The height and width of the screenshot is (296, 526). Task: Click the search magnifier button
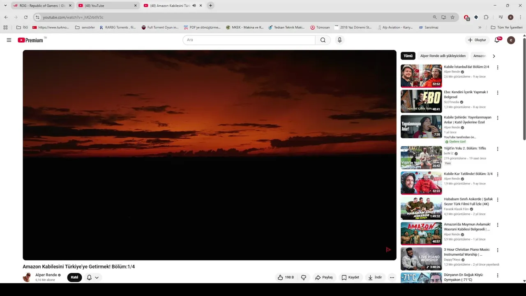click(323, 40)
